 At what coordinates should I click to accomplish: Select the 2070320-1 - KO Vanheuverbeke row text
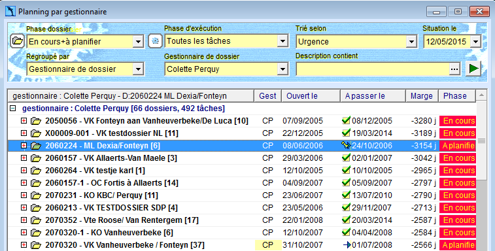point(109,233)
